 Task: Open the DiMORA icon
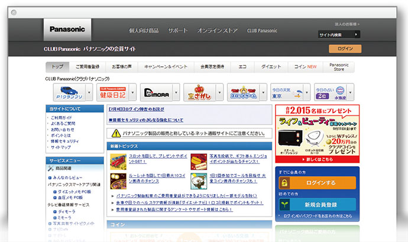(x=156, y=92)
